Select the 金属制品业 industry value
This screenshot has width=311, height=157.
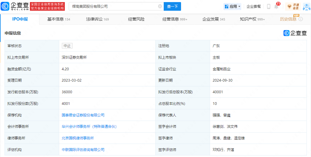tap(222, 69)
